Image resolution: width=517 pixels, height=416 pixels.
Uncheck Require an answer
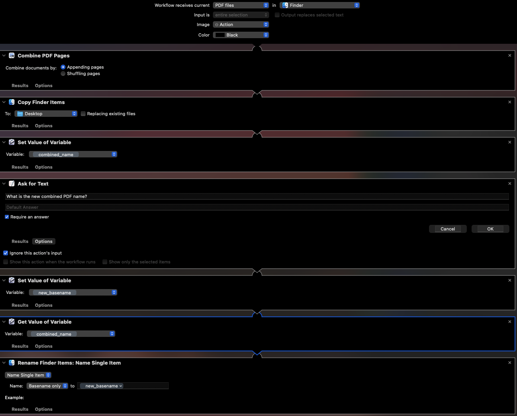(x=6, y=217)
